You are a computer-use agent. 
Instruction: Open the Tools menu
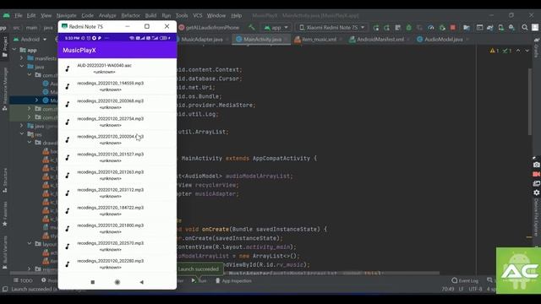182,15
